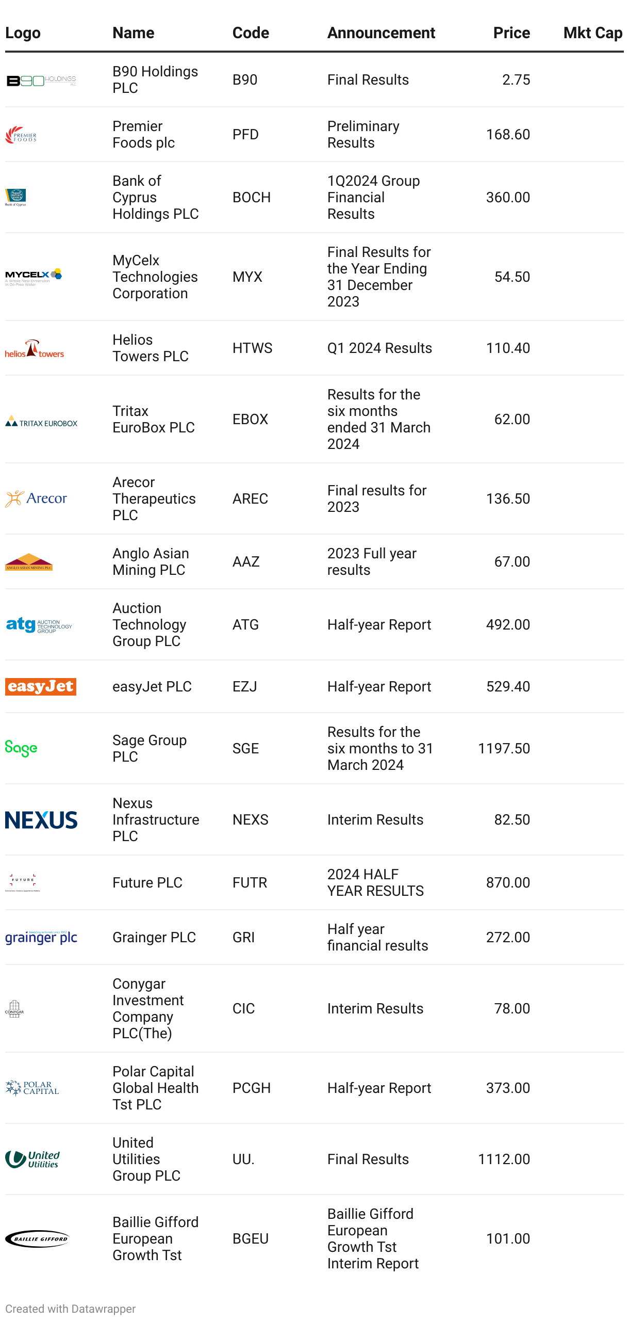Screen dimensions: 629x1321
Task: Click the Grainger PLC name
Action: 154,938
